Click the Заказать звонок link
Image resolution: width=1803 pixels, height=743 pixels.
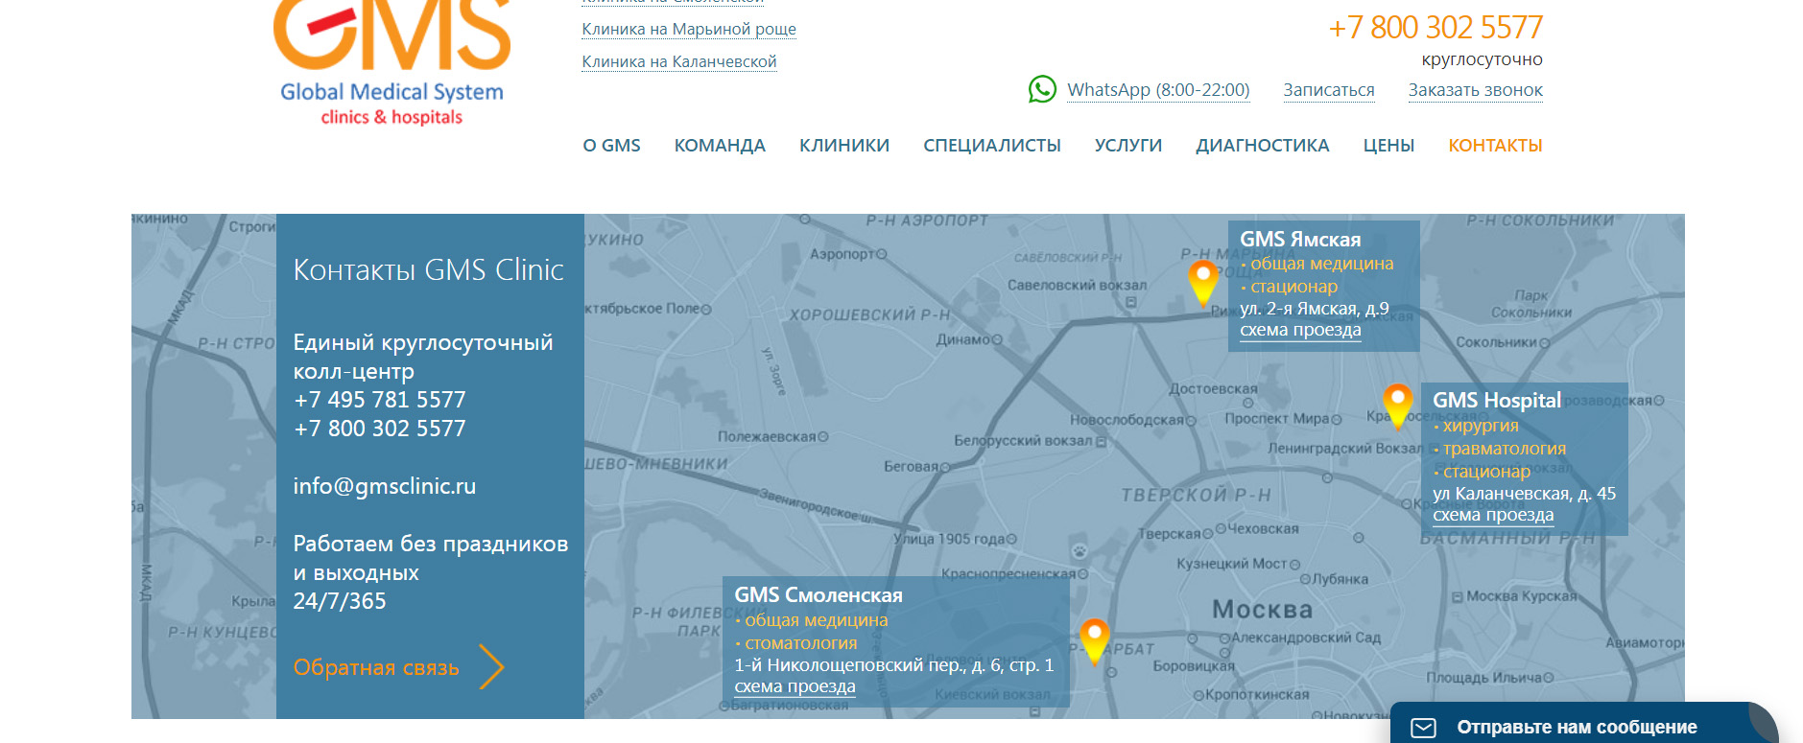1476,90
